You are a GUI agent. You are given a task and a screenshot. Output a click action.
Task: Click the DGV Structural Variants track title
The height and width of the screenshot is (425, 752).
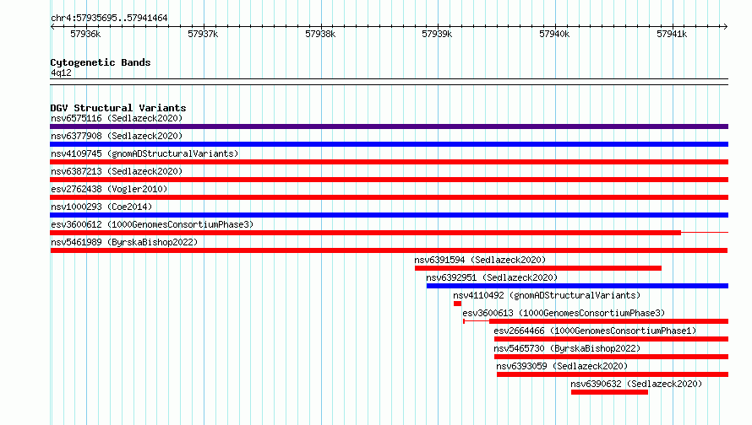point(118,108)
